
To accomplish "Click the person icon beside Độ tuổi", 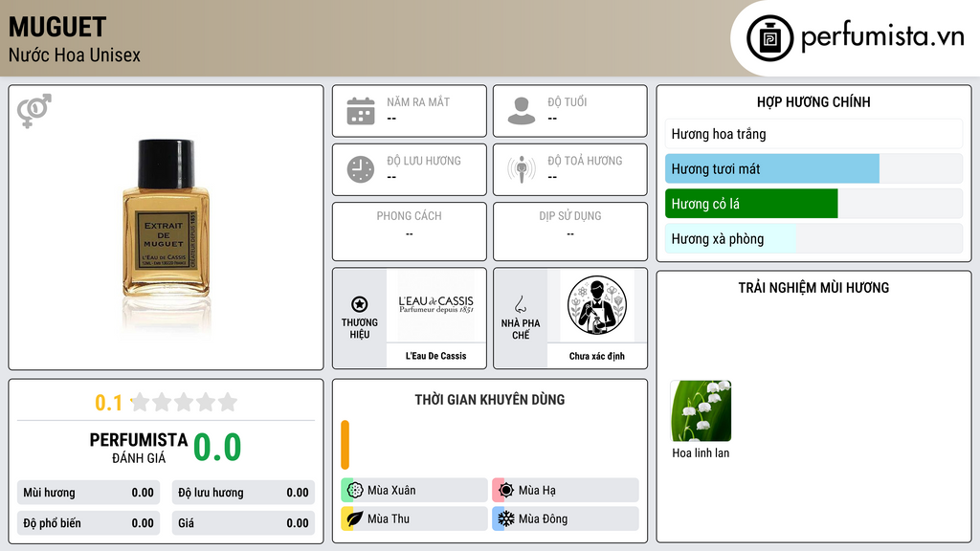I will click(x=522, y=111).
